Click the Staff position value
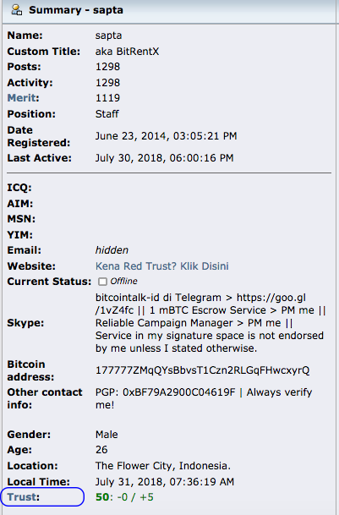Image resolution: width=339 pixels, height=515 pixels. 107,114
